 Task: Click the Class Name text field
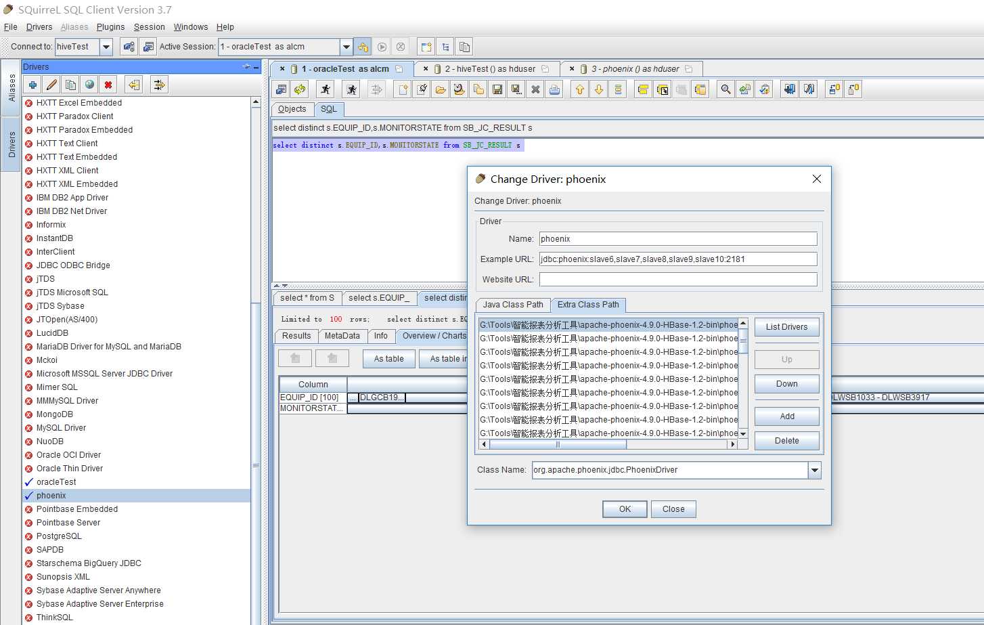click(x=670, y=470)
